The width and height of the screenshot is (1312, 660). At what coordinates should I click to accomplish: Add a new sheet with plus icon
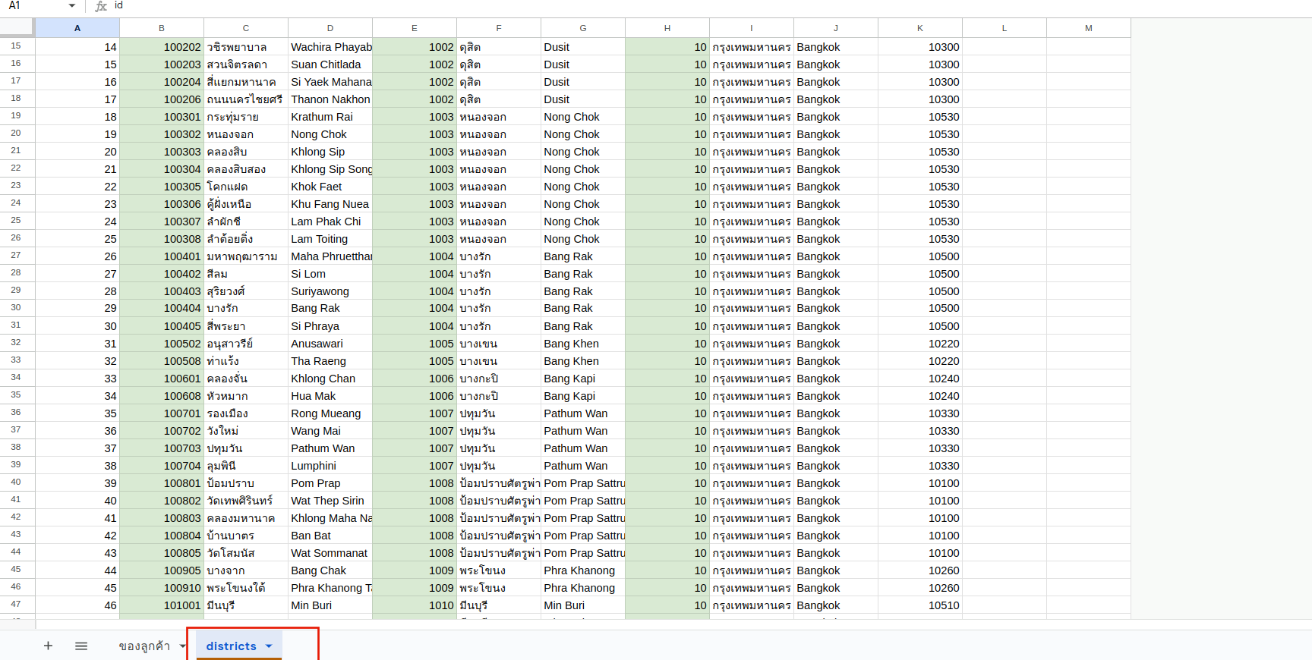pos(48,646)
